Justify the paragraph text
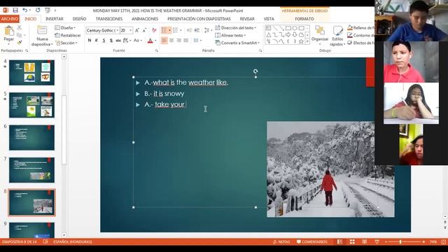Image resolution: width=448 pixels, height=252 pixels. [x=185, y=41]
